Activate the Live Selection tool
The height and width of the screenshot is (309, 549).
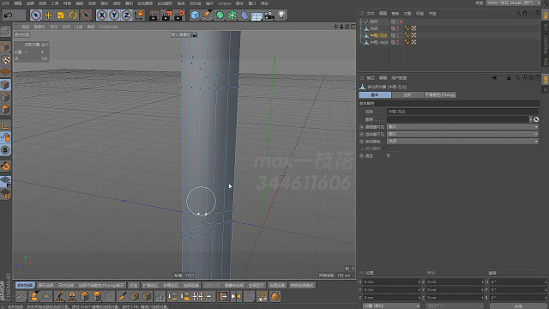[36, 15]
